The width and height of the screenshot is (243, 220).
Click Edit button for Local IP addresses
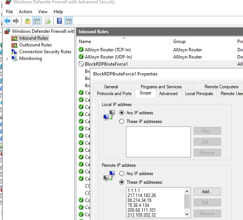[x=207, y=142]
